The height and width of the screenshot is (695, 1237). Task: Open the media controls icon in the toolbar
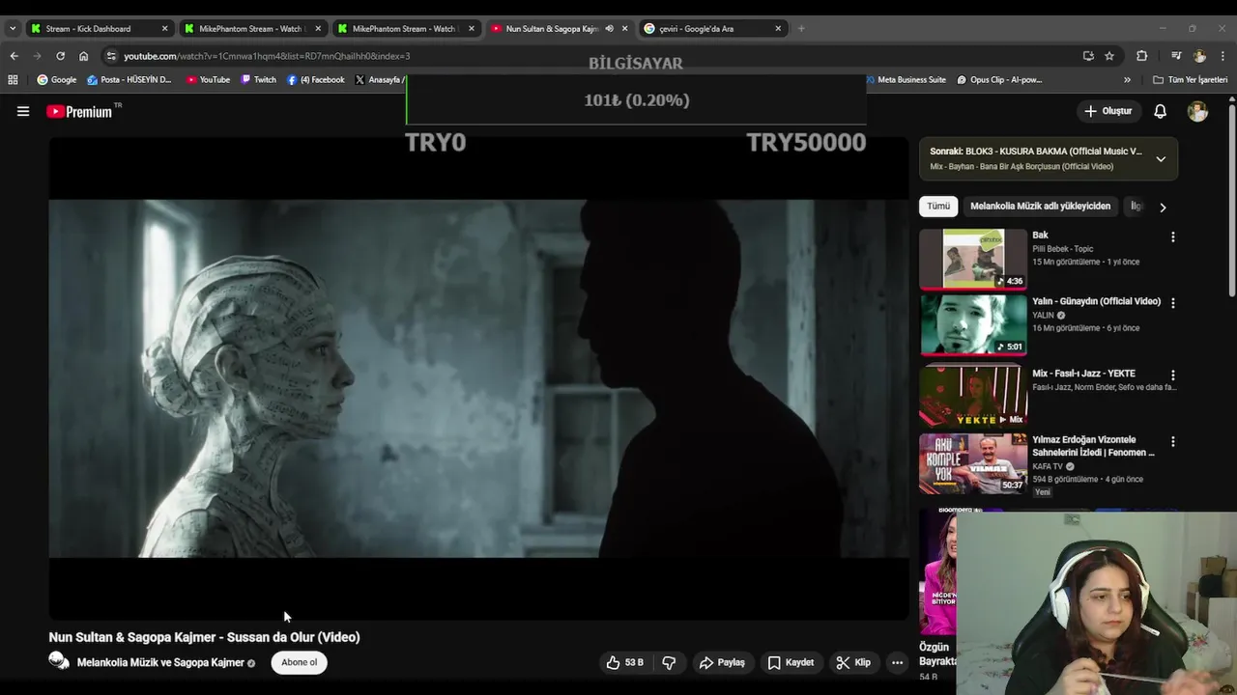point(1176,56)
